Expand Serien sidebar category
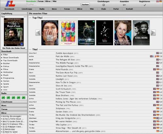163x134 pixels. pos(6,81)
